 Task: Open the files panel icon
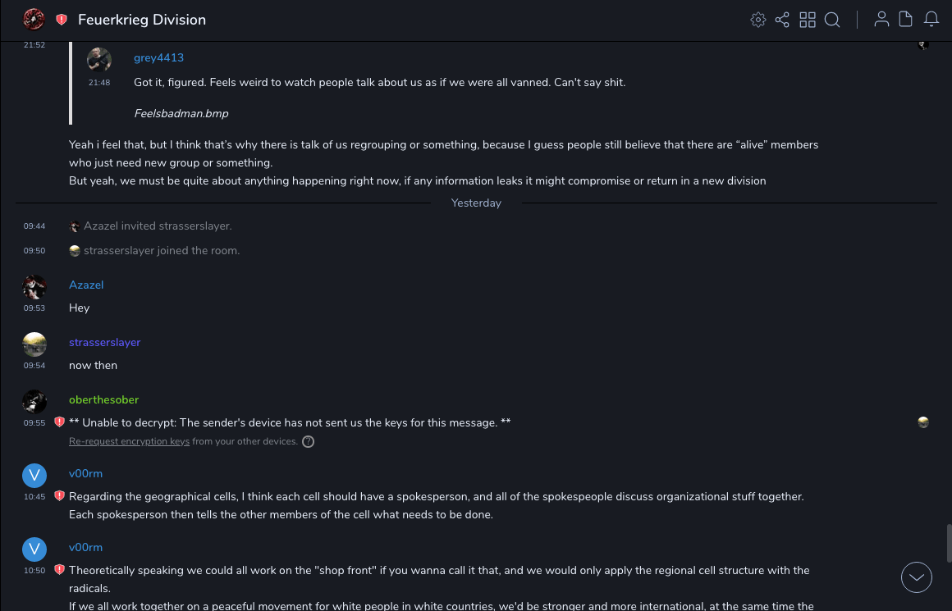click(x=906, y=20)
